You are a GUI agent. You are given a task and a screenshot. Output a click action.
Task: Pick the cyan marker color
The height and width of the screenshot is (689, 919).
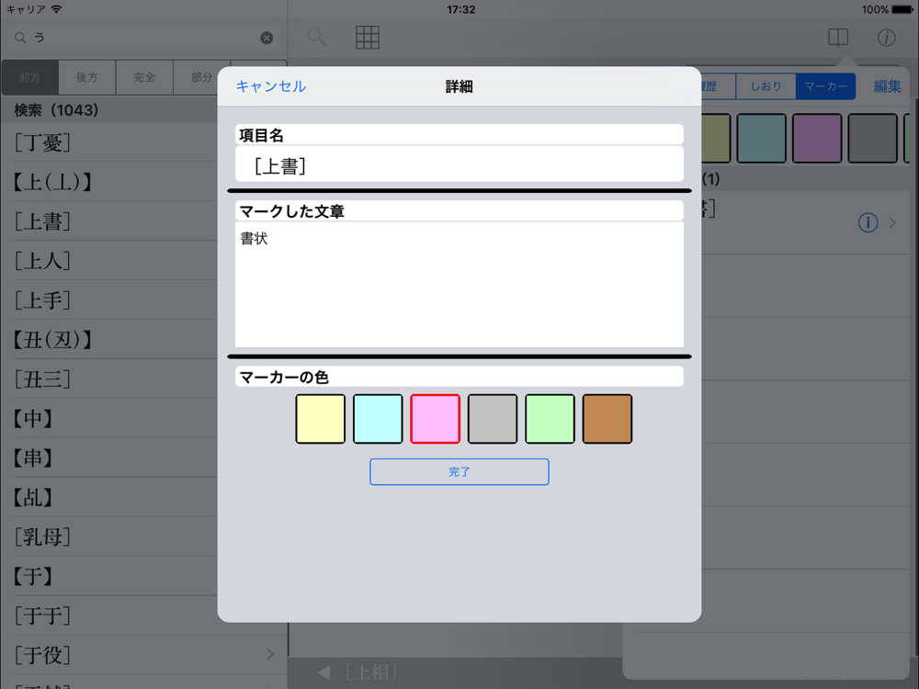[378, 419]
